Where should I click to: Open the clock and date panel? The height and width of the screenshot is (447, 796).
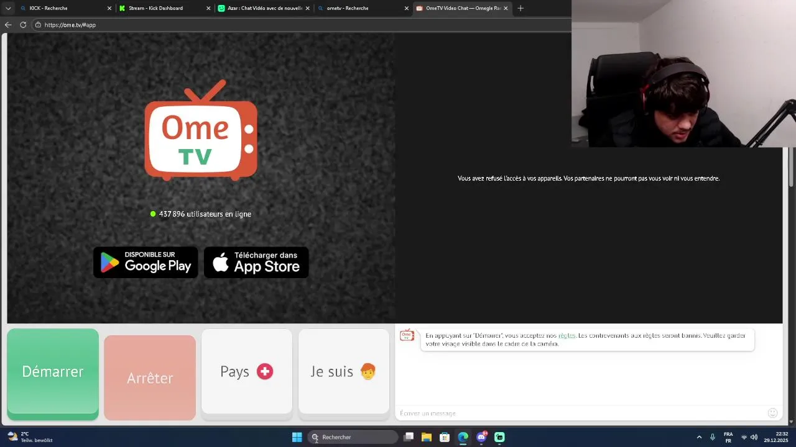tap(776, 437)
